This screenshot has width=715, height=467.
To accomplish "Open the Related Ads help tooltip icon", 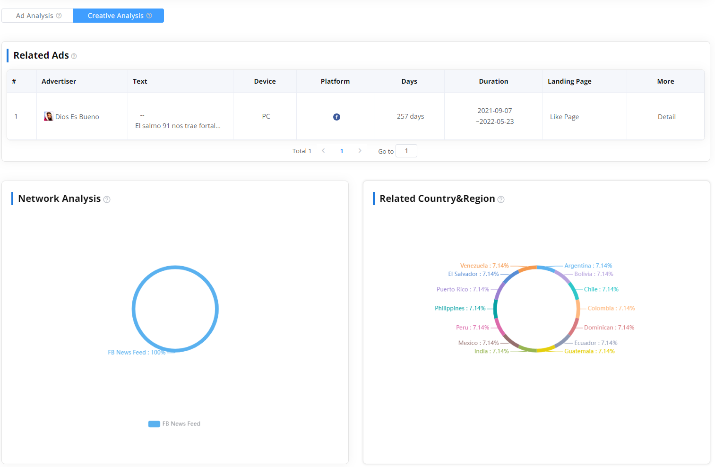I will tap(74, 56).
